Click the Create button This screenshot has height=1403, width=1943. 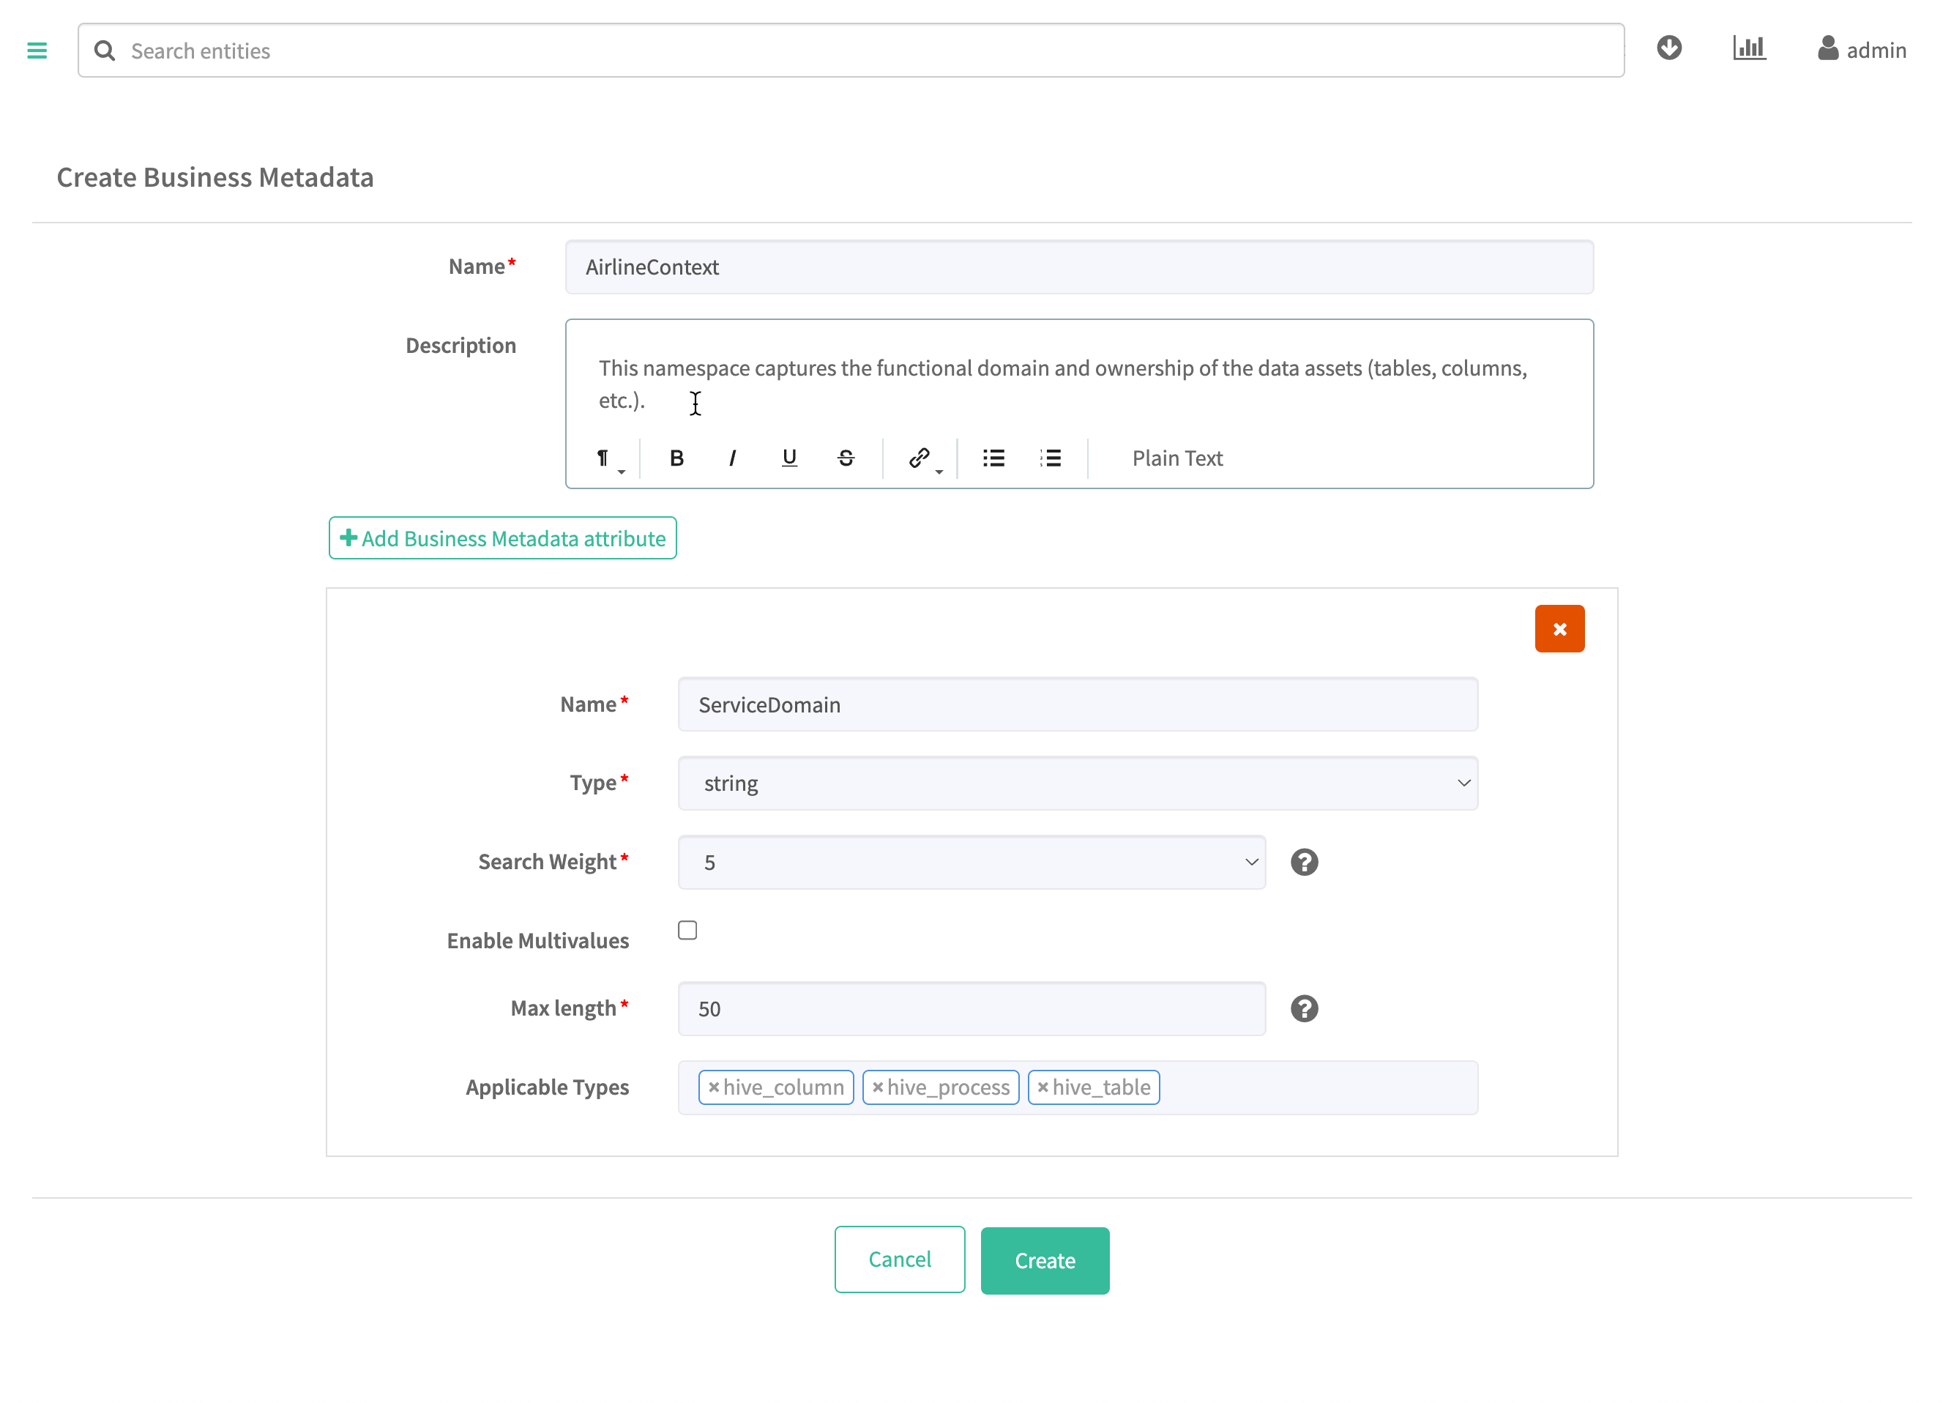pos(1044,1260)
